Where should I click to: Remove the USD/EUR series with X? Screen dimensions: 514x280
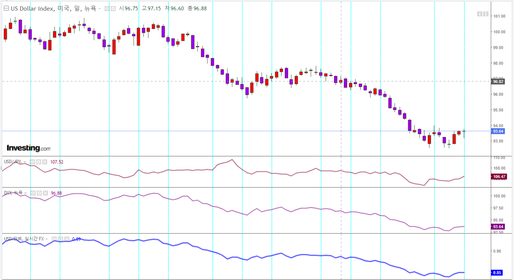pos(66,239)
